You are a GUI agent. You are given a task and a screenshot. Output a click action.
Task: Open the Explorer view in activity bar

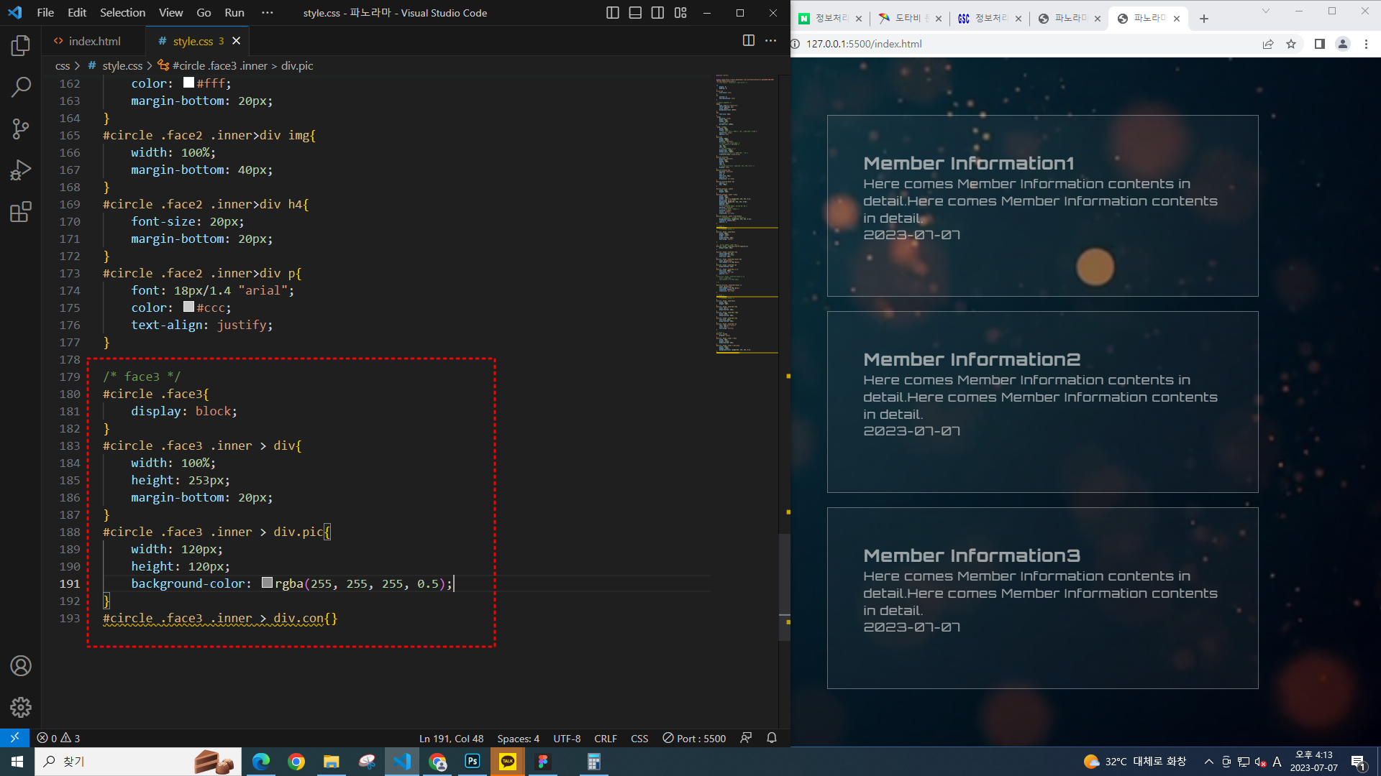(21, 46)
